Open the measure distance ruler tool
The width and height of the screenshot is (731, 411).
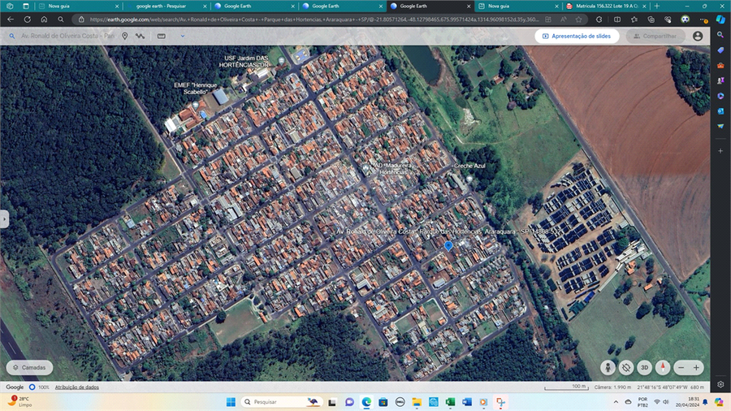[x=162, y=36]
